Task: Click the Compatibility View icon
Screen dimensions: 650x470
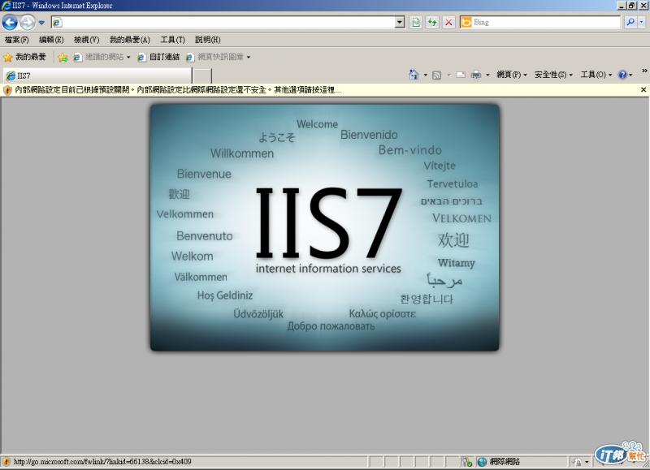Action: pos(416,23)
